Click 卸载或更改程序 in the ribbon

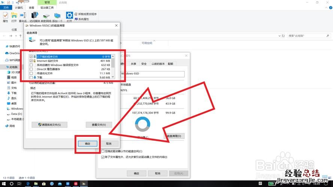click(x=87, y=14)
